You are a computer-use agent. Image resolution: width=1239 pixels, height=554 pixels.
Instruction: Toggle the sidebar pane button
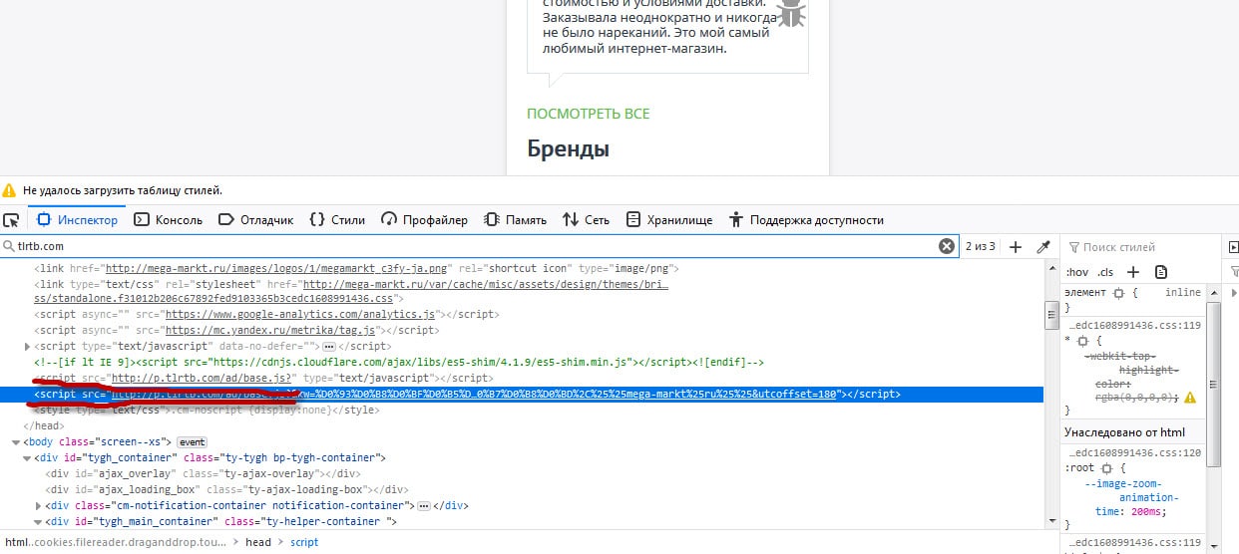1233,247
